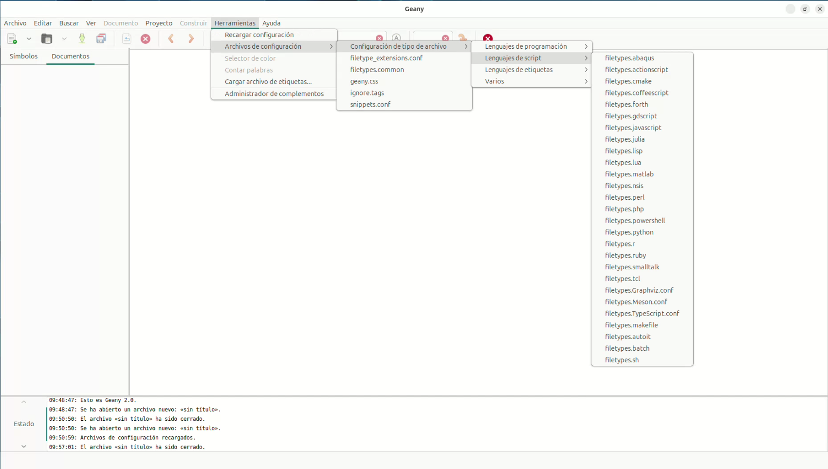Open ignore.tags config file
Viewport: 828px width, 469px height.
[404, 93]
